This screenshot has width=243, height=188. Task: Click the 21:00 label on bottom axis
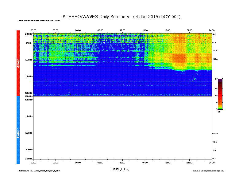coord(189,163)
